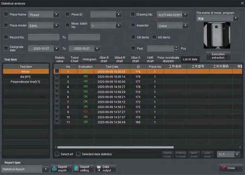Check the Select all checkbox
245x175 pixels.
57,154
